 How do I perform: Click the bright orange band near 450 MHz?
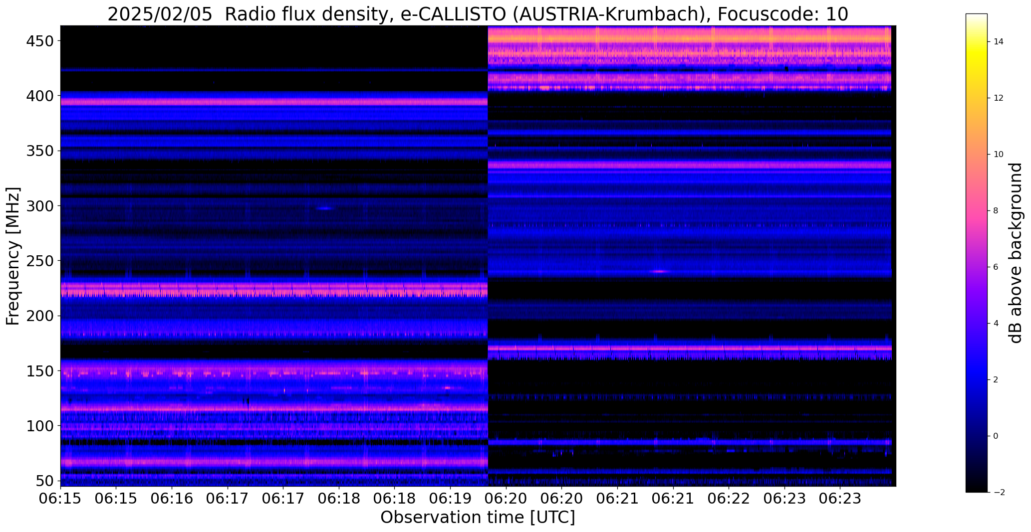(689, 38)
